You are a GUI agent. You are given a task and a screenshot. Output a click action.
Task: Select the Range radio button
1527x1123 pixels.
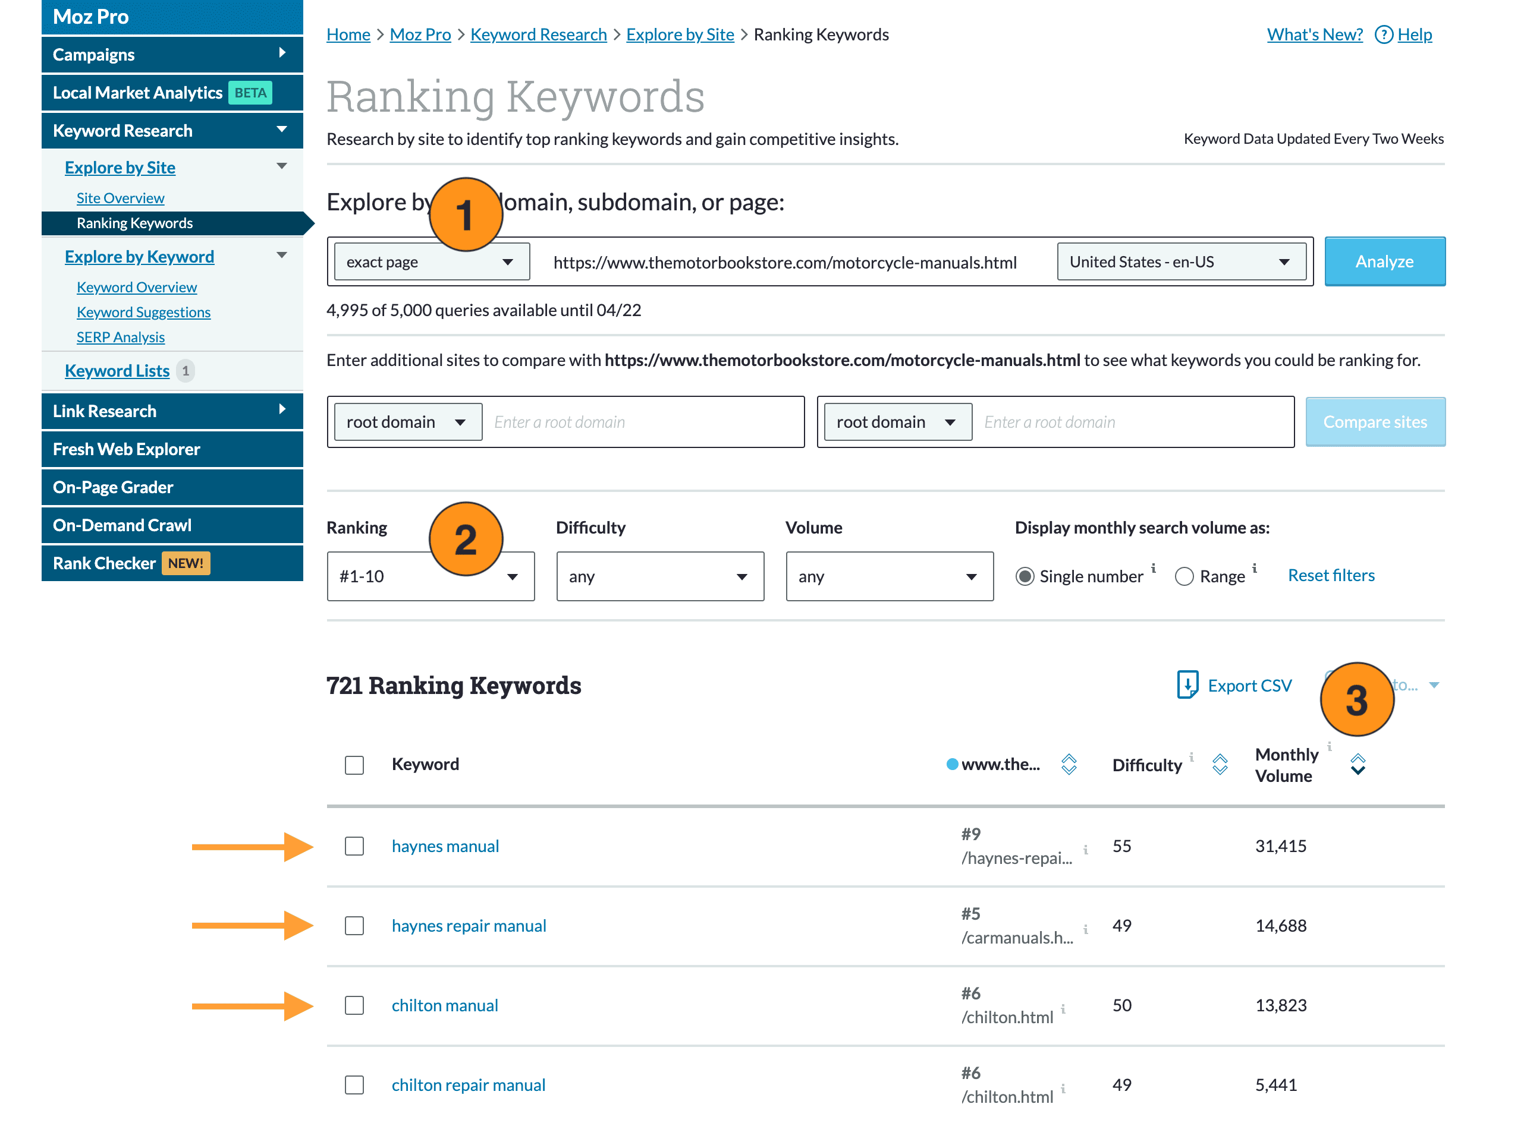(x=1184, y=576)
